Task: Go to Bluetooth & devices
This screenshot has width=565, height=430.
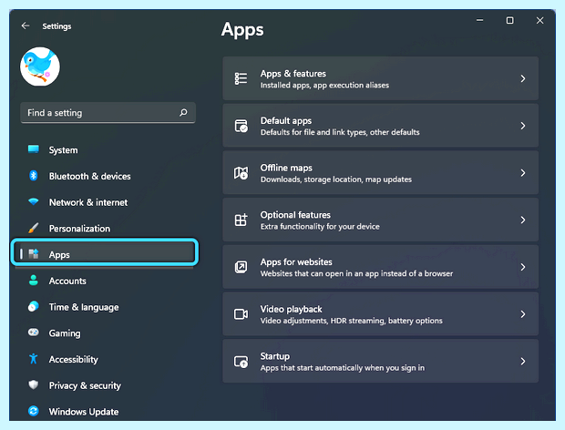Action: click(89, 176)
